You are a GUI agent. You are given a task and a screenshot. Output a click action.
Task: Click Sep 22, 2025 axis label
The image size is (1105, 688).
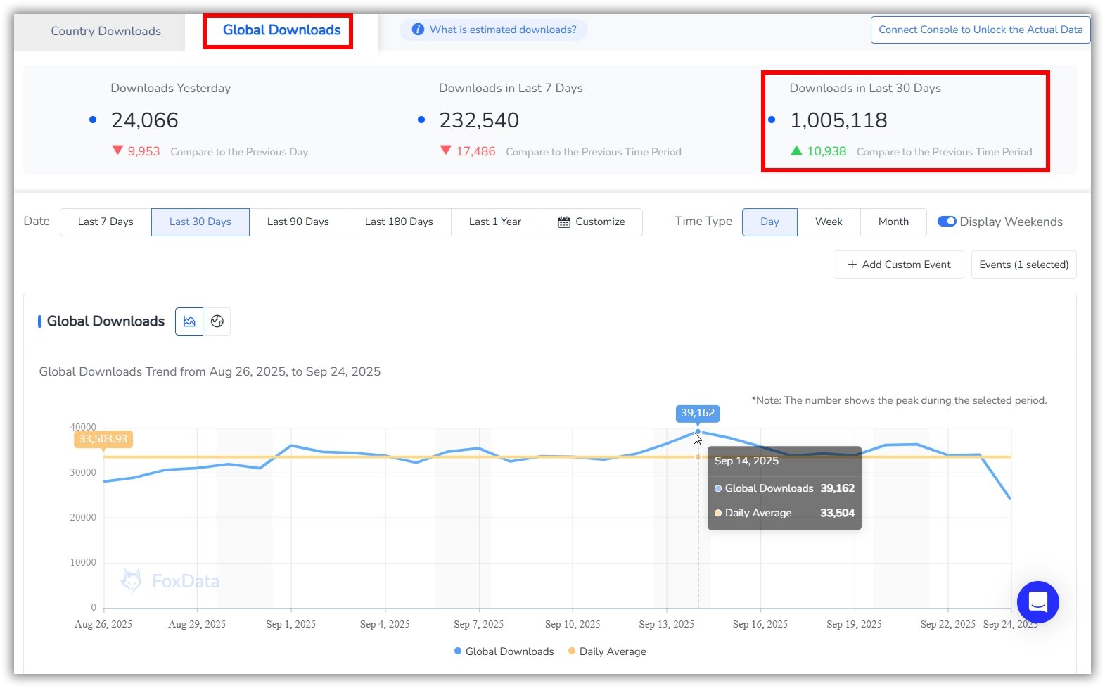[x=947, y=624]
